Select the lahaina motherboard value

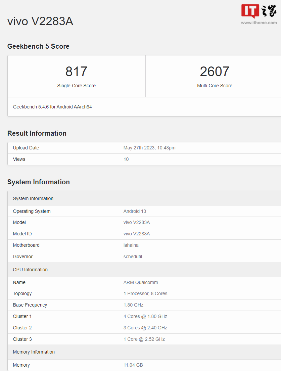(131, 245)
